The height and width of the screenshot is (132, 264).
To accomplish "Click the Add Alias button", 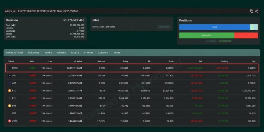I will pos(164,27).
